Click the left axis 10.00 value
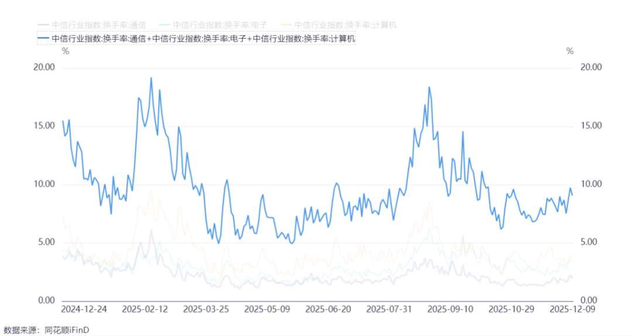 [x=44, y=184]
